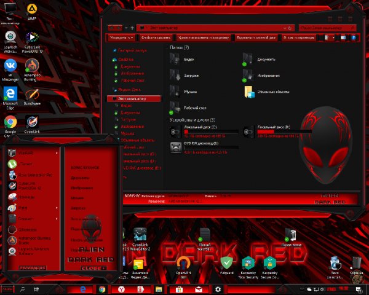Open the 'Видео' folder in main pane
This screenshot has width=369, height=295.
click(182, 59)
